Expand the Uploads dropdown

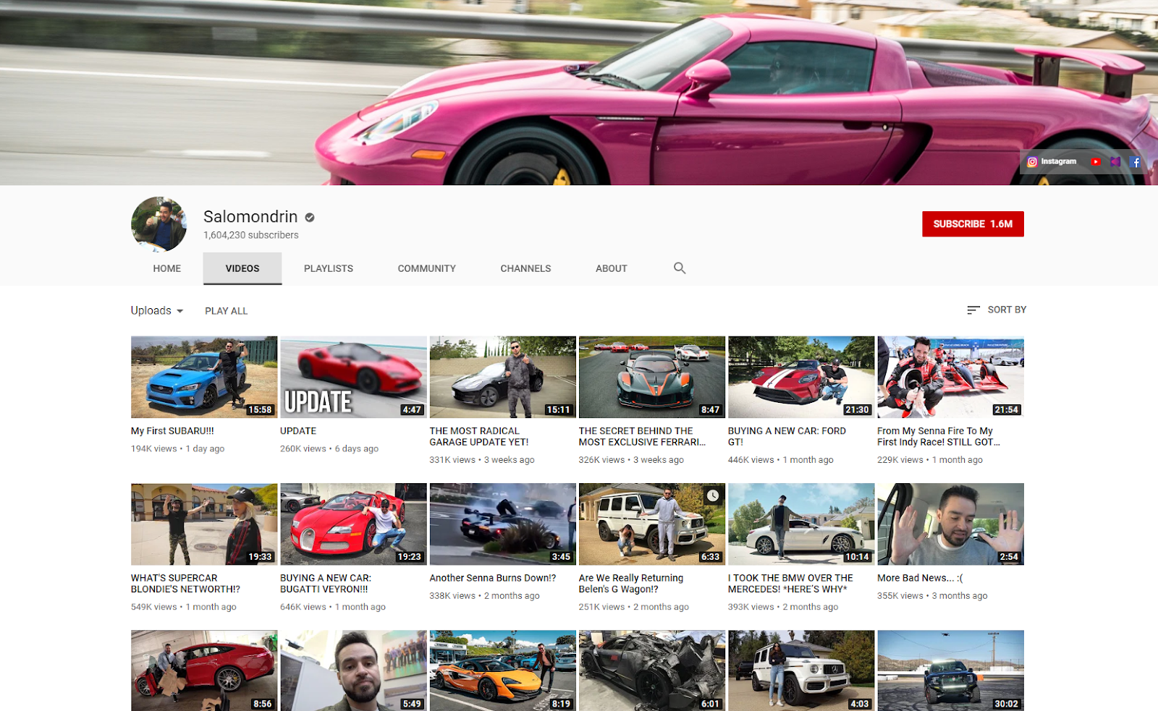click(x=157, y=310)
